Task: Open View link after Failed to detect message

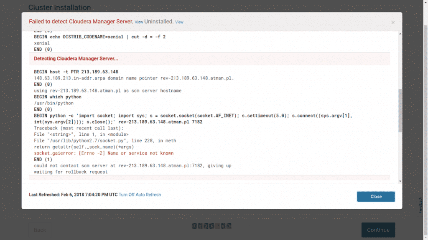Action: click(138, 22)
